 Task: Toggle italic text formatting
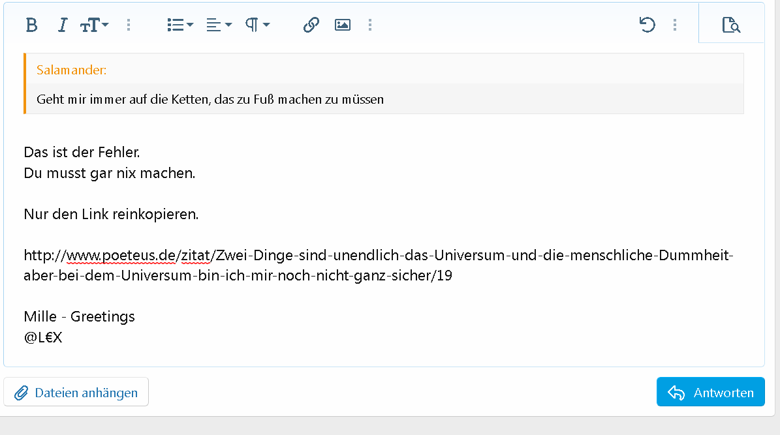[x=63, y=25]
